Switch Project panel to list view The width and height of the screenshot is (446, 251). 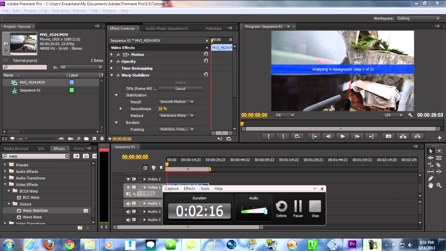point(5,139)
